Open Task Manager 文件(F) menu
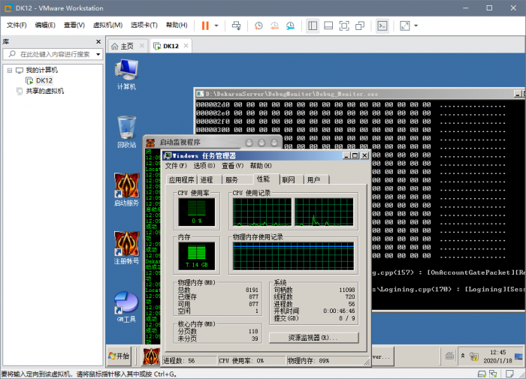 coord(176,166)
